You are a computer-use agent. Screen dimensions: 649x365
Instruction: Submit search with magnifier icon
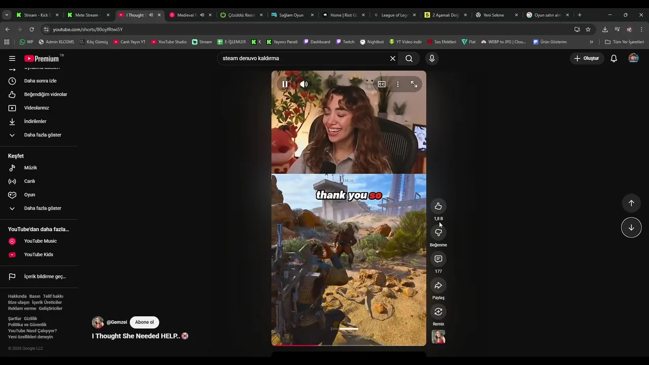pos(409,58)
